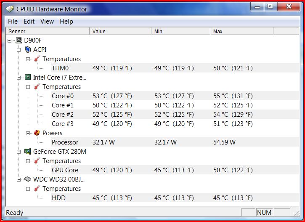Click the GeForce GTX 280M graphics card icon
Image resolution: width=305 pixels, height=222 pixels.
(28, 151)
